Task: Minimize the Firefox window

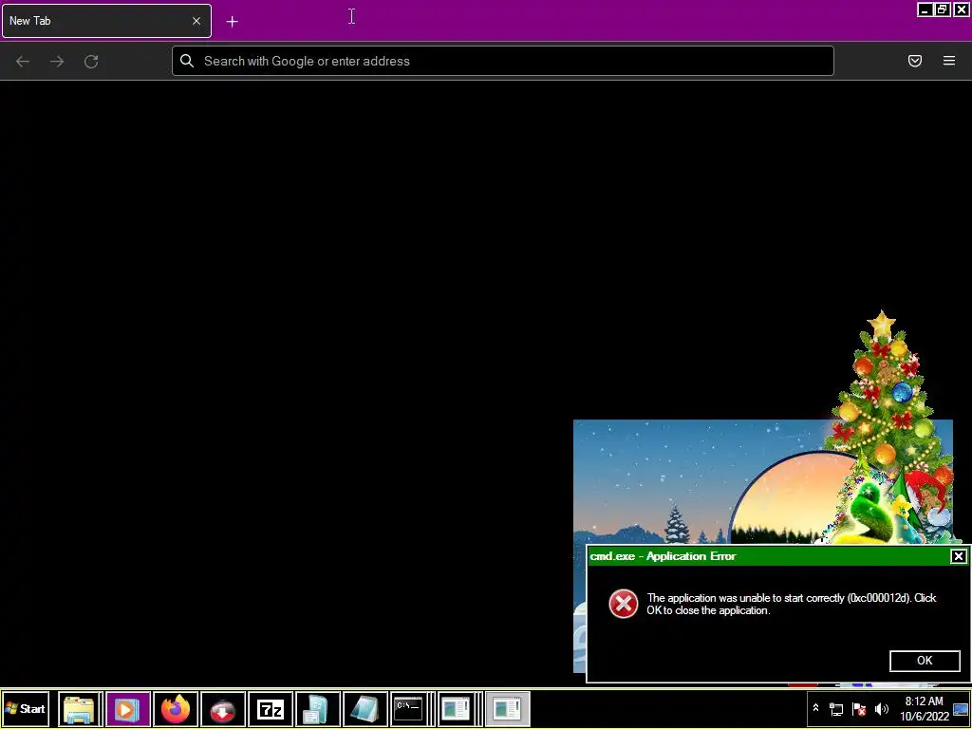Action: (925, 9)
